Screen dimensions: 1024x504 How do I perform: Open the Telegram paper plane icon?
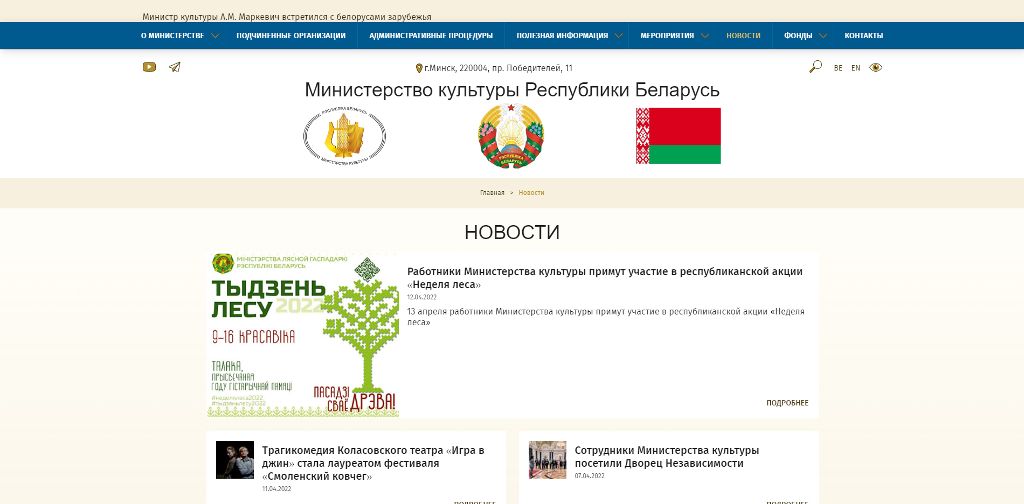[x=175, y=67]
